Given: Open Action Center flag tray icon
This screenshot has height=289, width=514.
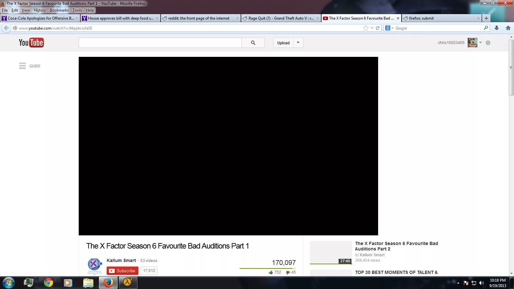Looking at the screenshot, I should click(x=466, y=283).
